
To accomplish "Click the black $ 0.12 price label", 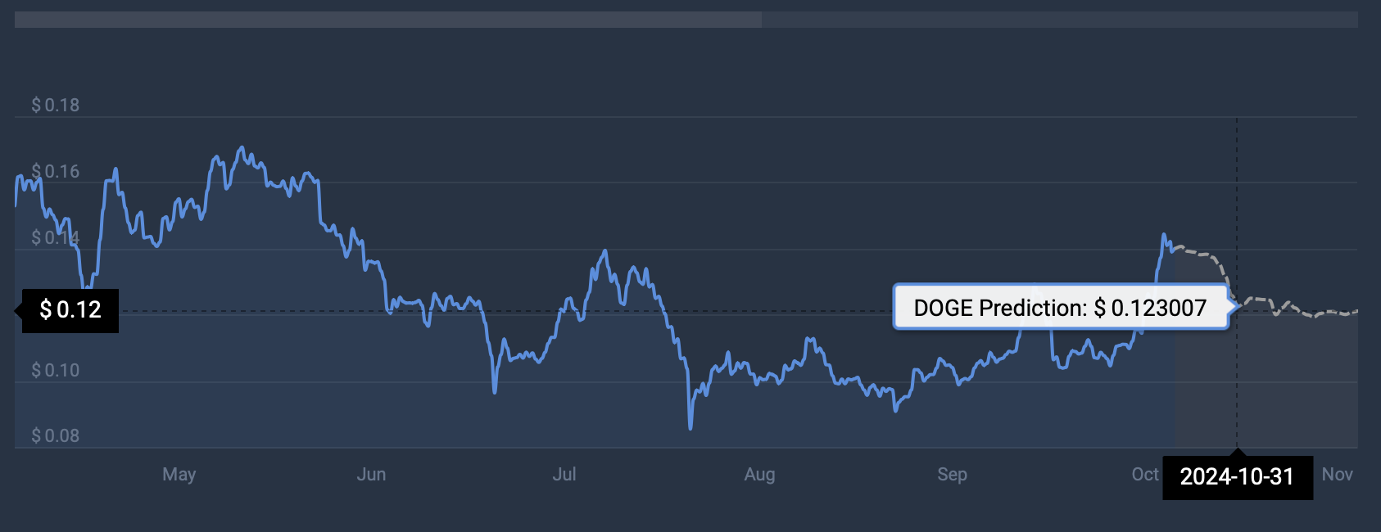I will (x=70, y=310).
